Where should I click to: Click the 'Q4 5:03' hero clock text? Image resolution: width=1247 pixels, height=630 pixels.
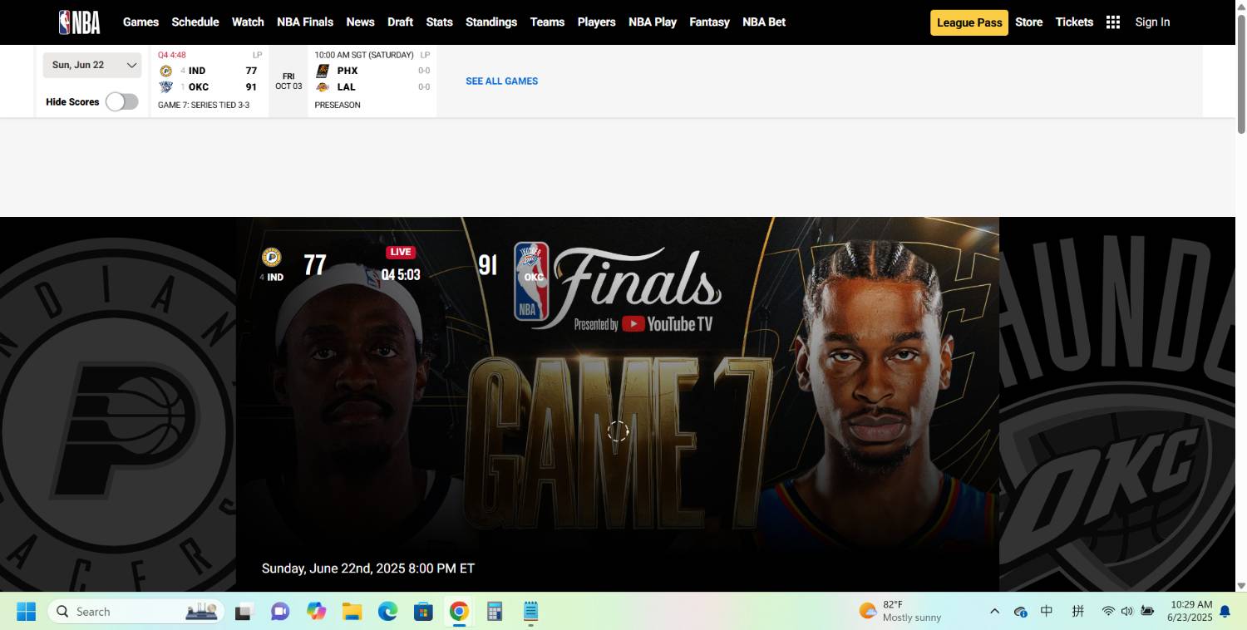(x=401, y=275)
